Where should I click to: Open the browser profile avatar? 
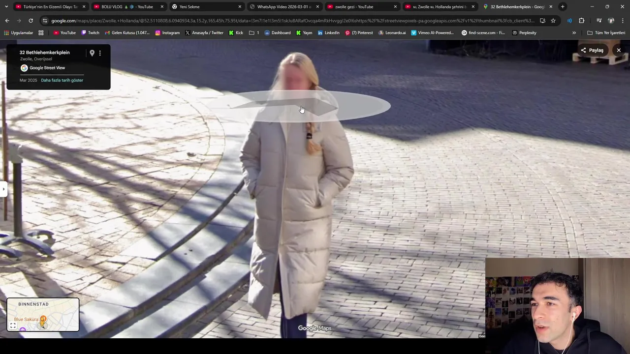(x=611, y=21)
